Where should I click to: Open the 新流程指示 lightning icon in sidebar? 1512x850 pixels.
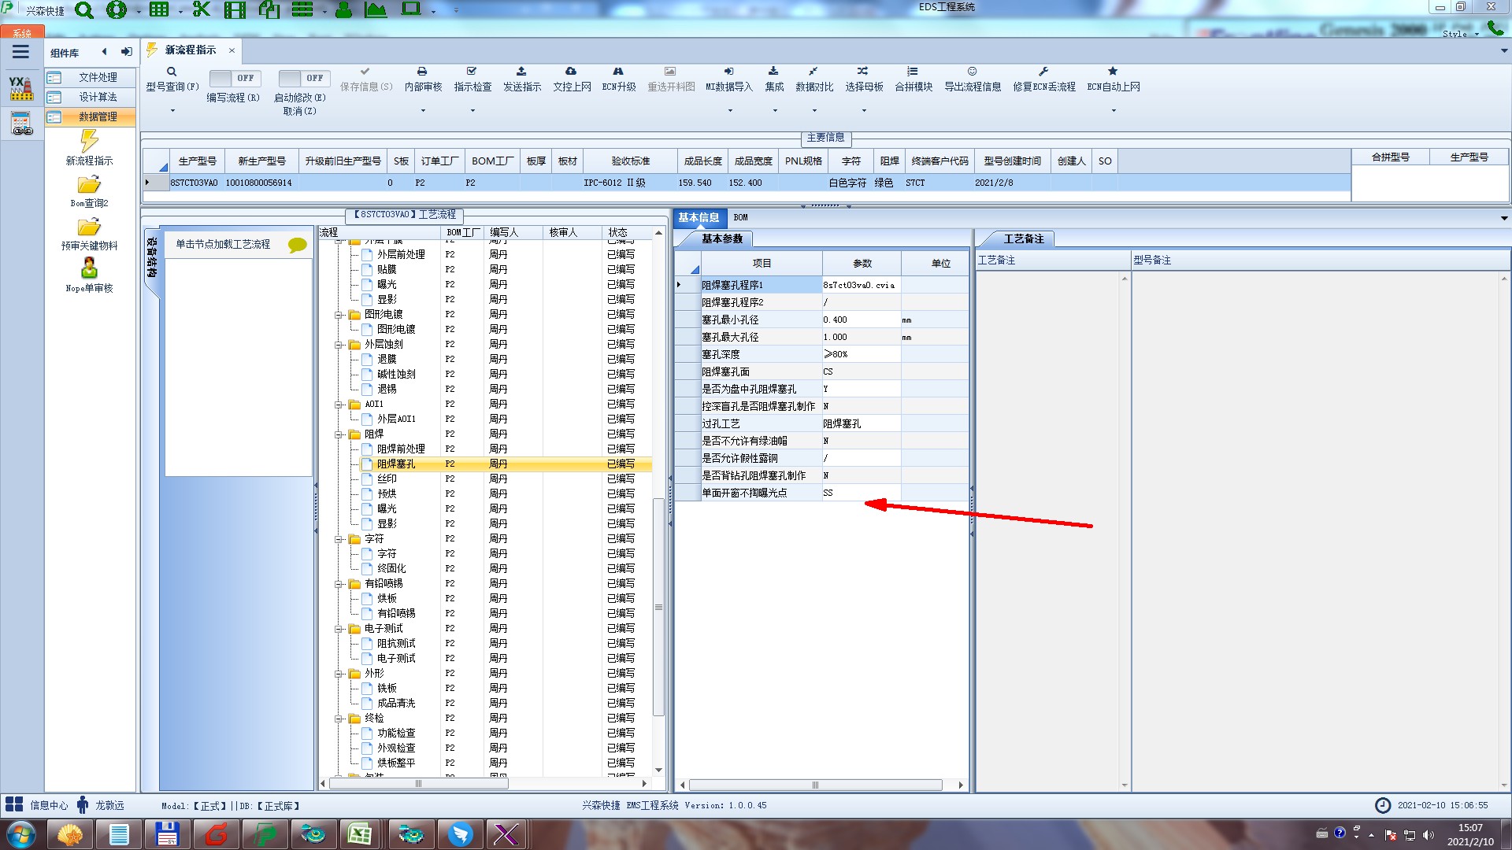click(x=89, y=142)
